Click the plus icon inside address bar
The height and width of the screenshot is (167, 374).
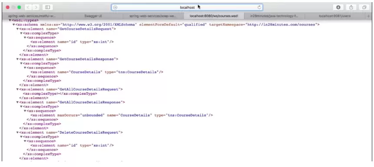pyautogui.click(x=115, y=7)
